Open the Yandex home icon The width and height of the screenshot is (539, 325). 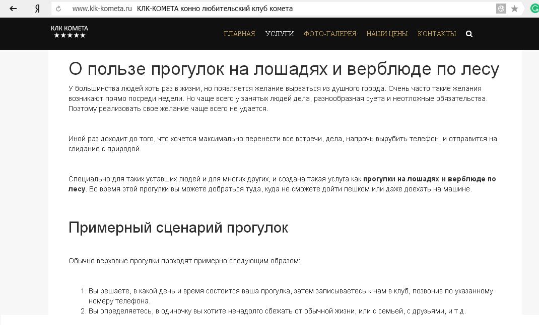point(37,9)
